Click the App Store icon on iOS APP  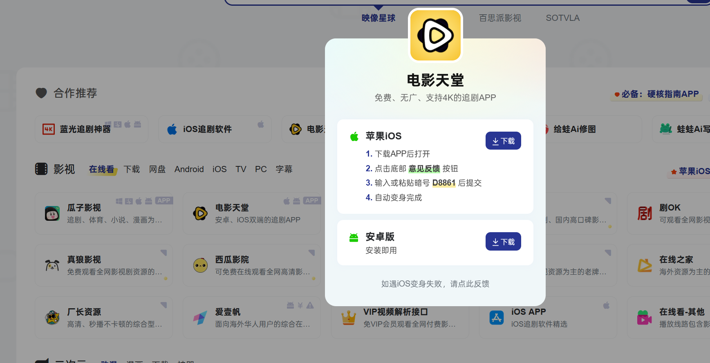click(x=497, y=318)
